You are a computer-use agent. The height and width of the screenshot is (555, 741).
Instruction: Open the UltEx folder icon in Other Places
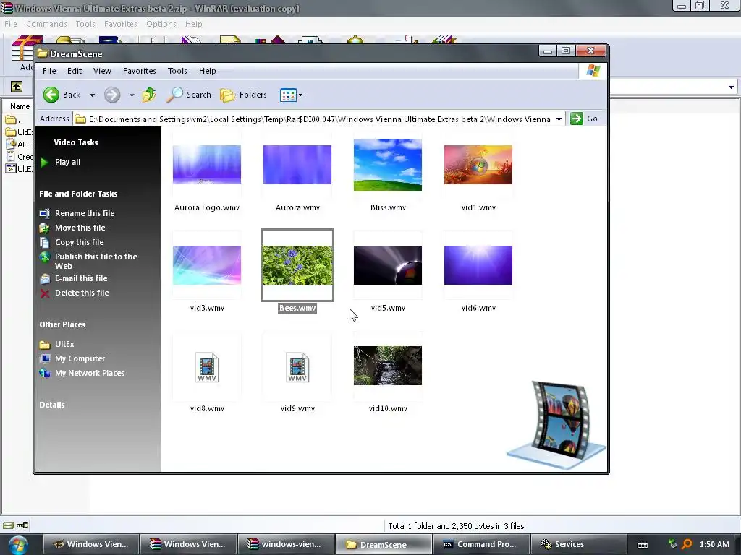click(44, 345)
